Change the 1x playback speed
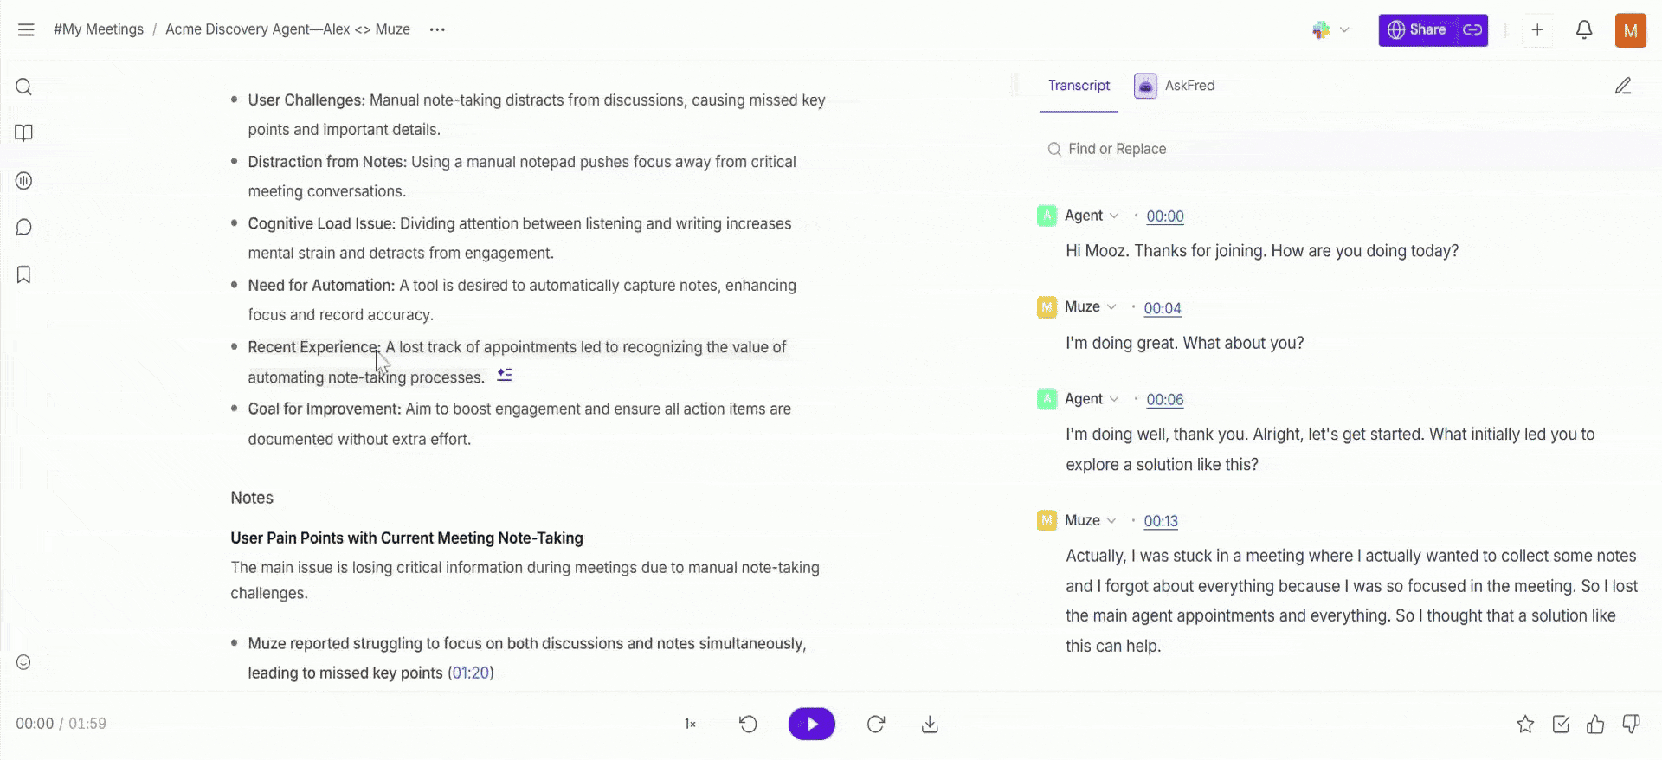The image size is (1662, 760). [x=690, y=724]
